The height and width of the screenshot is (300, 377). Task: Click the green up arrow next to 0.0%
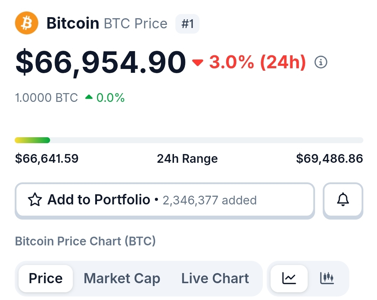click(x=89, y=97)
